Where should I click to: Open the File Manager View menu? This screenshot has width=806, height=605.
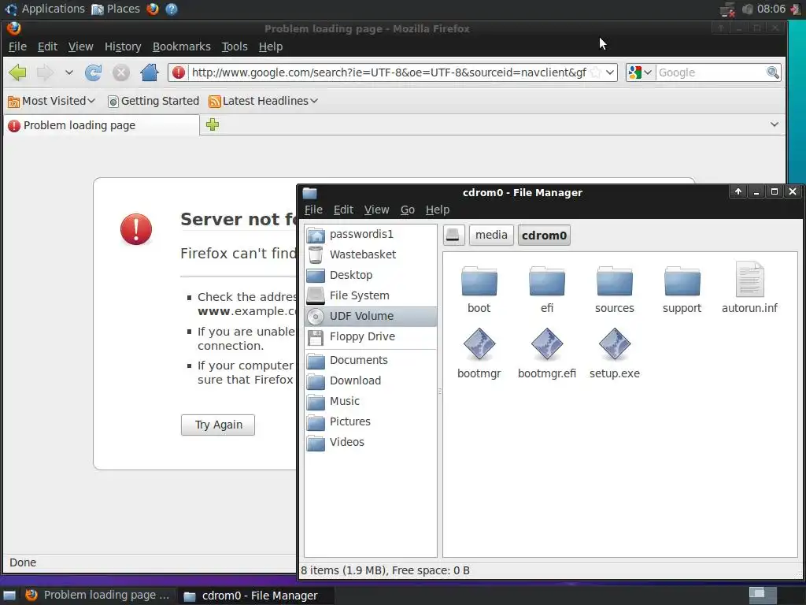(376, 210)
